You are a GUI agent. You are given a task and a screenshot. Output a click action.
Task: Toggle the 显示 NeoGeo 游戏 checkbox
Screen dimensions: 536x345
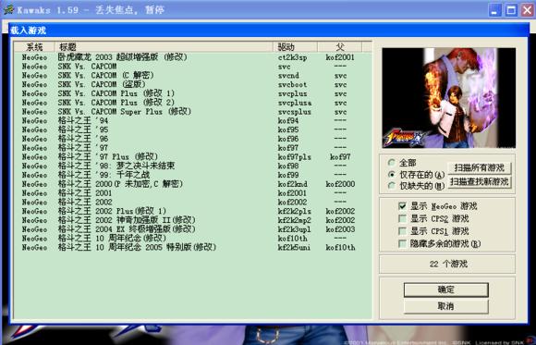(x=402, y=206)
